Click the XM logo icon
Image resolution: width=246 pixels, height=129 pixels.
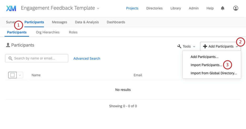pyautogui.click(x=11, y=8)
